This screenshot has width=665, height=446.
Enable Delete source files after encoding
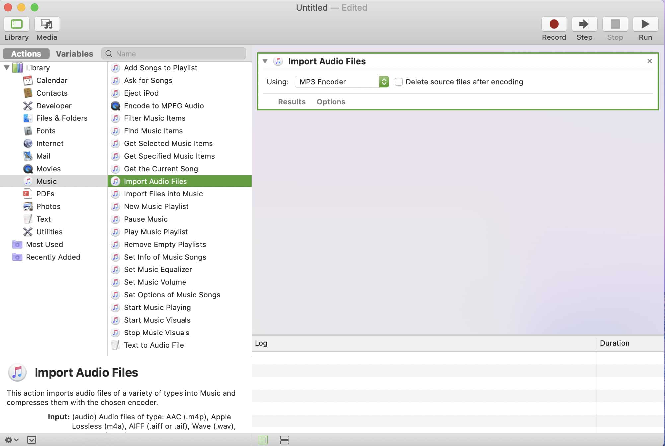[398, 82]
